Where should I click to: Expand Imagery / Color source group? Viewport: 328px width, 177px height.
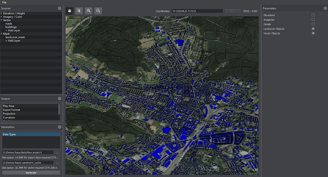pyautogui.click(x=2, y=17)
